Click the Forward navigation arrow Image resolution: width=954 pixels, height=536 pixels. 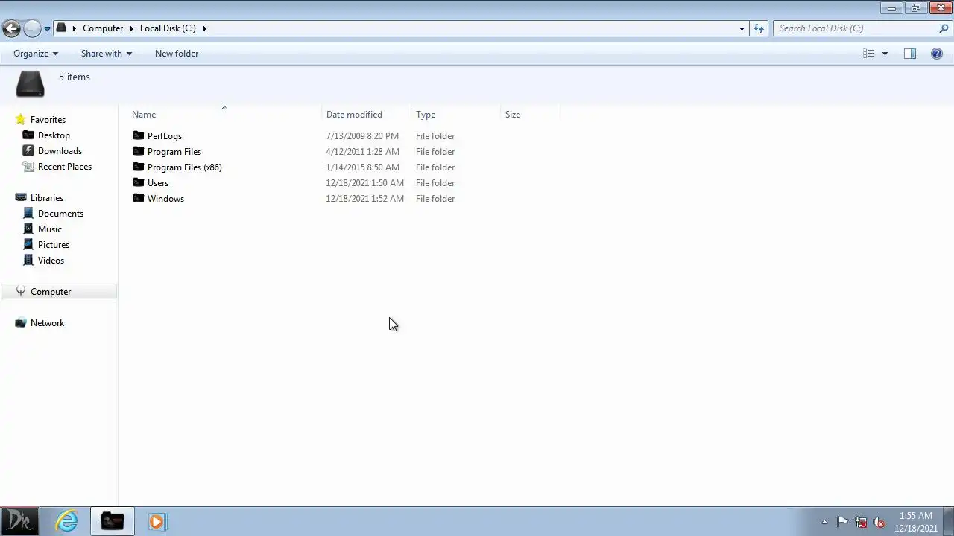(x=32, y=28)
